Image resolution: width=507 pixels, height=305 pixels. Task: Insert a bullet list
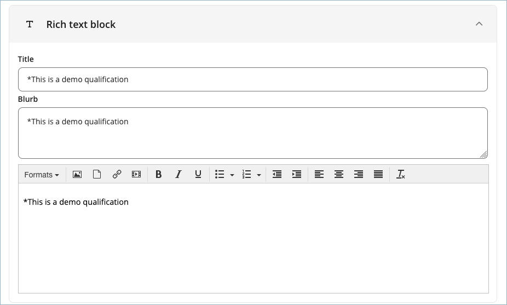[220, 174]
